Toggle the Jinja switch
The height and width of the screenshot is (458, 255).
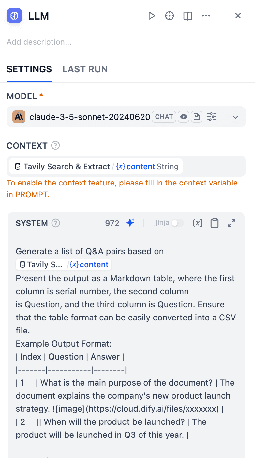(x=177, y=223)
